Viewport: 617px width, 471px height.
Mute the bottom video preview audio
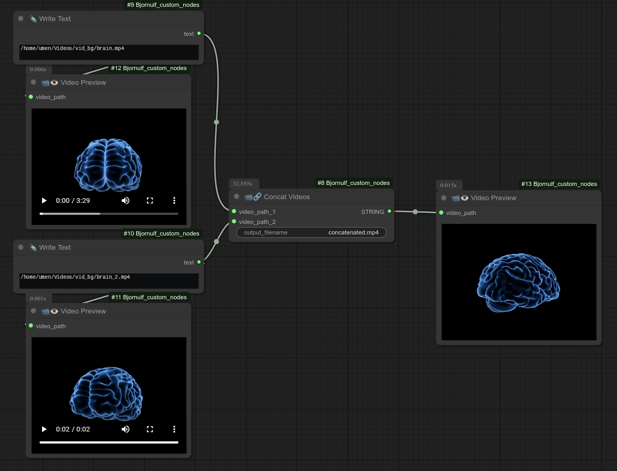tap(125, 429)
